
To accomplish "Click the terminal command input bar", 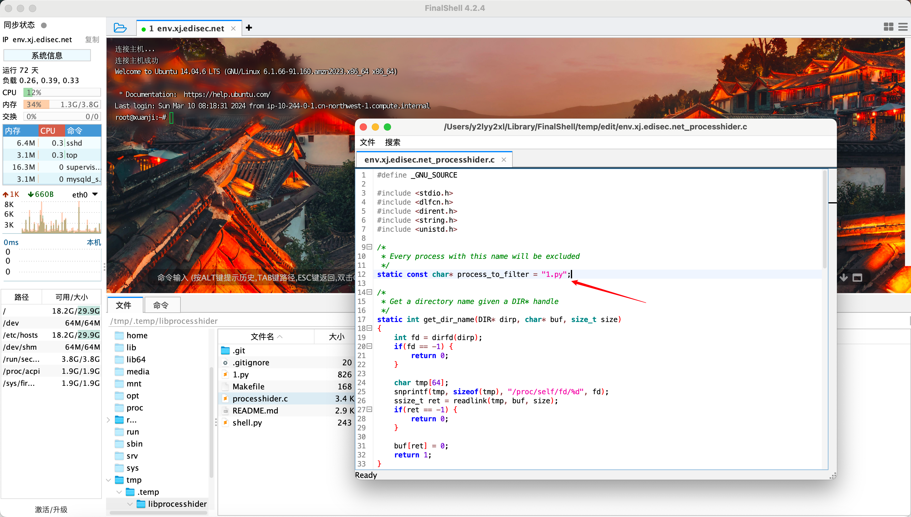I will point(256,278).
